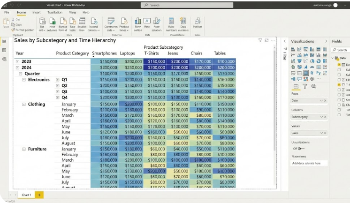Viewport: 350px width, 203px height.
Task: Open the Insert ribbon tab
Action: [36, 12]
